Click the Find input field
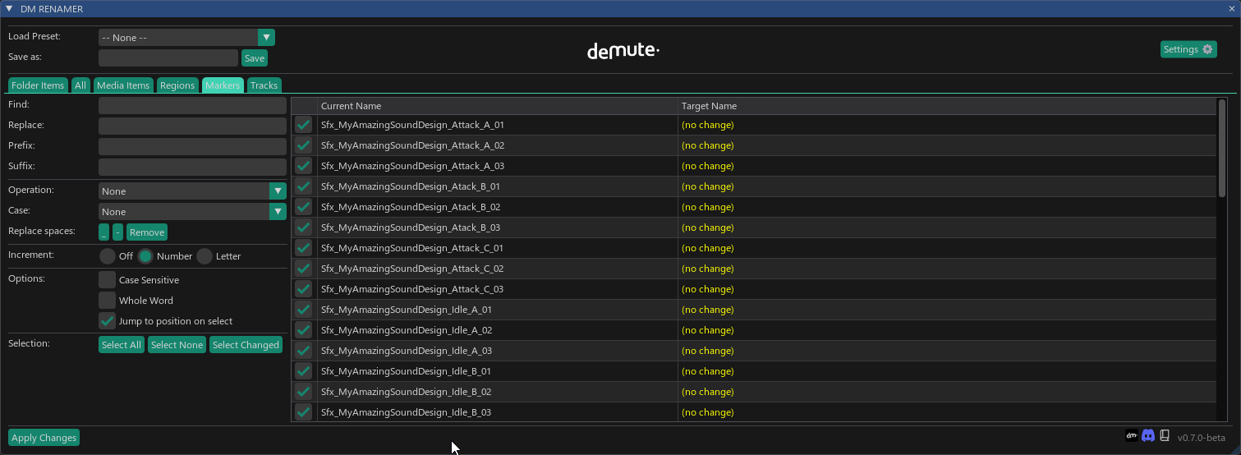 pyautogui.click(x=192, y=105)
